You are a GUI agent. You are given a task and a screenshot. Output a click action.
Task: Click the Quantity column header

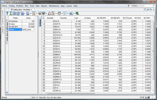[50, 18]
